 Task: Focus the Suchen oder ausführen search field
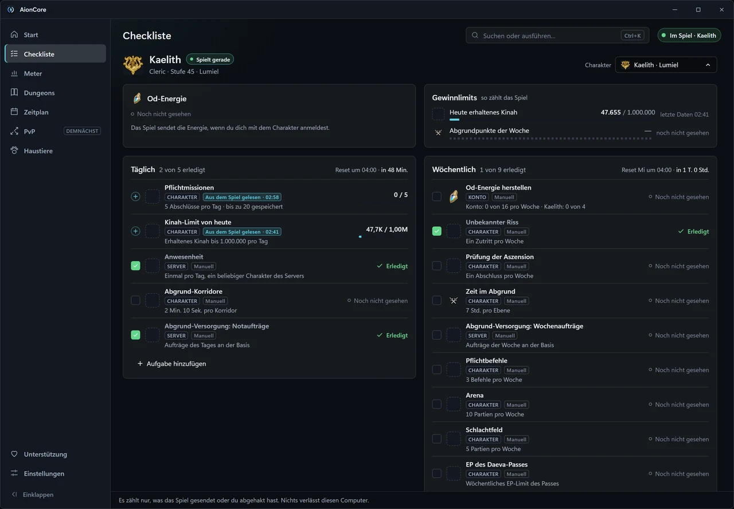coord(557,35)
